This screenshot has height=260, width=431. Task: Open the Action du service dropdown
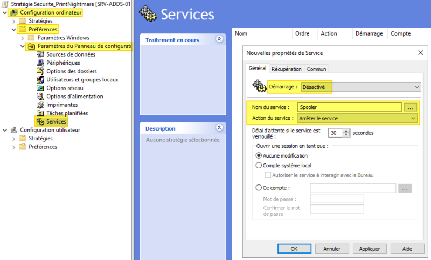pyautogui.click(x=357, y=118)
